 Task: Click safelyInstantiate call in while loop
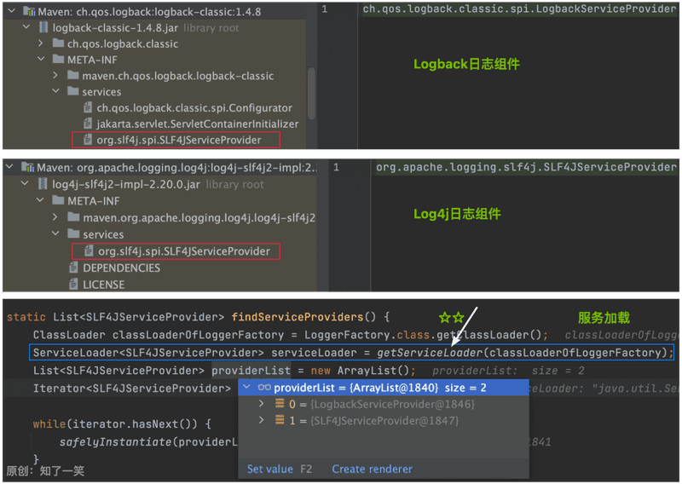click(x=116, y=441)
